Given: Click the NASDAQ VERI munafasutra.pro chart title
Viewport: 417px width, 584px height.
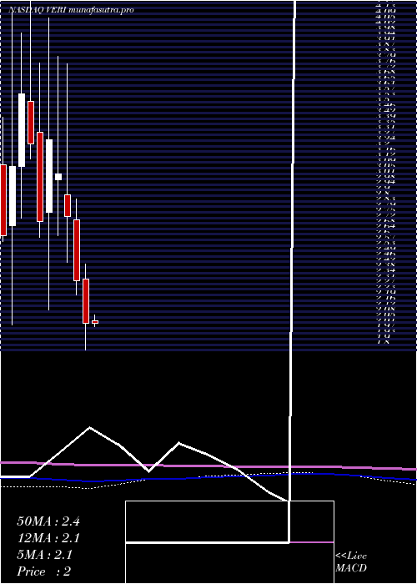Looking at the screenshot, I should tap(71, 10).
